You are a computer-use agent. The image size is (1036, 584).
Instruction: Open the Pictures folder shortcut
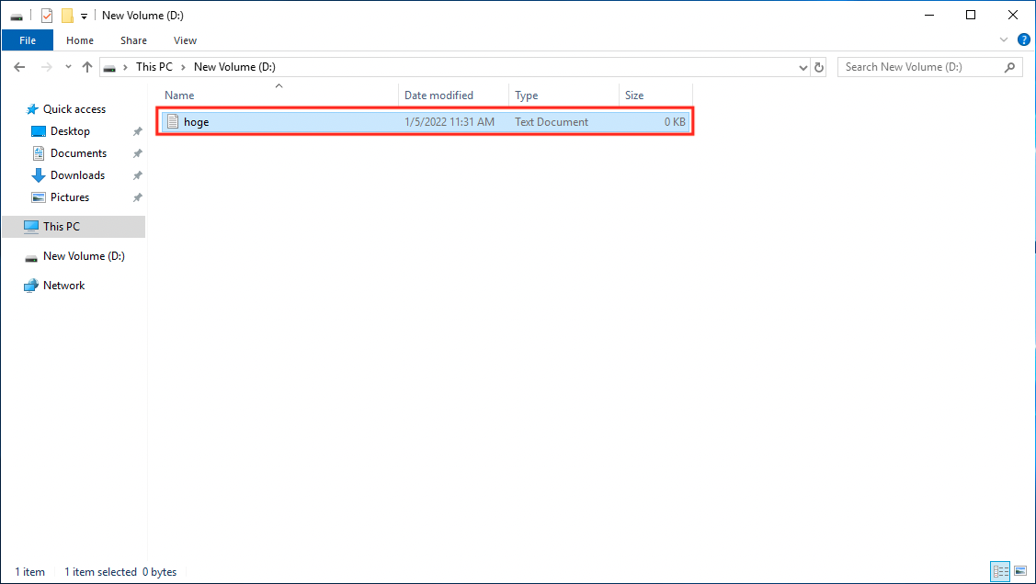click(x=71, y=197)
